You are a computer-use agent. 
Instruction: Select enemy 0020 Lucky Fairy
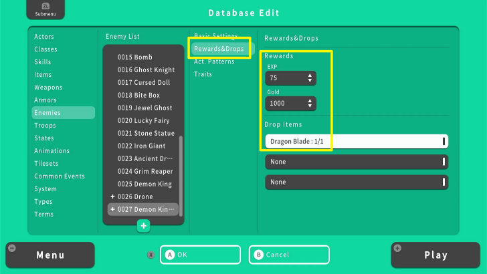pyautogui.click(x=143, y=121)
